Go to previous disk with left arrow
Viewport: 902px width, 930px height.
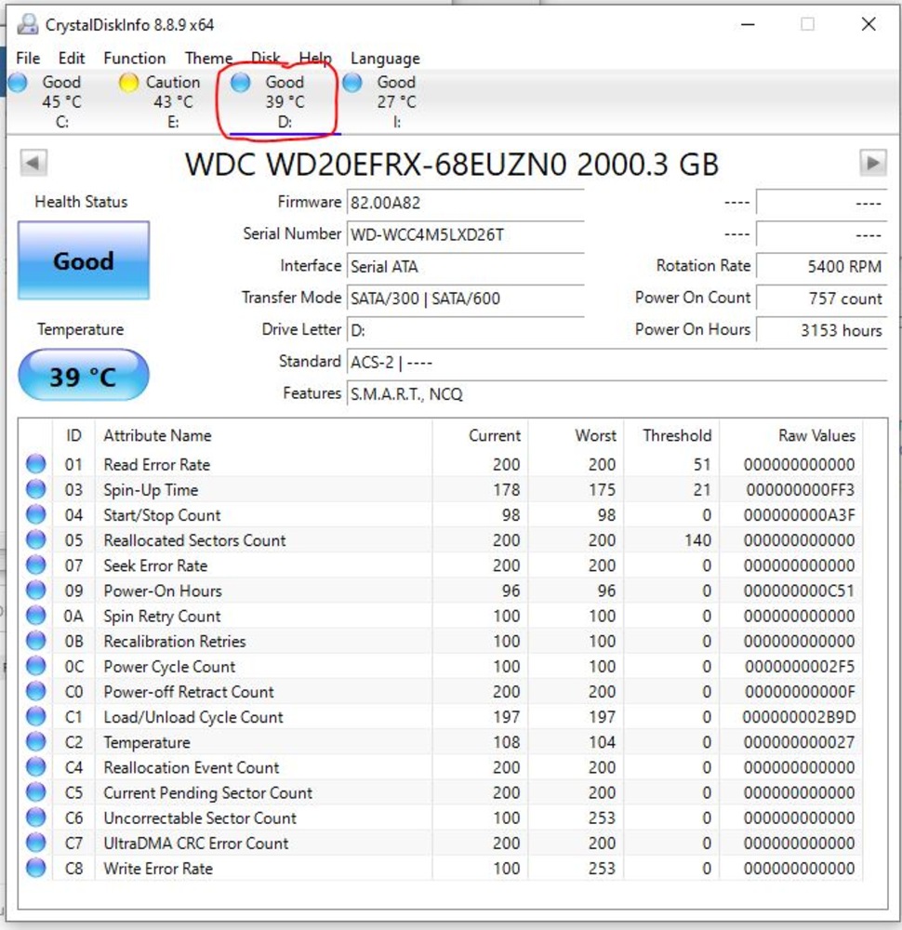pyautogui.click(x=33, y=163)
